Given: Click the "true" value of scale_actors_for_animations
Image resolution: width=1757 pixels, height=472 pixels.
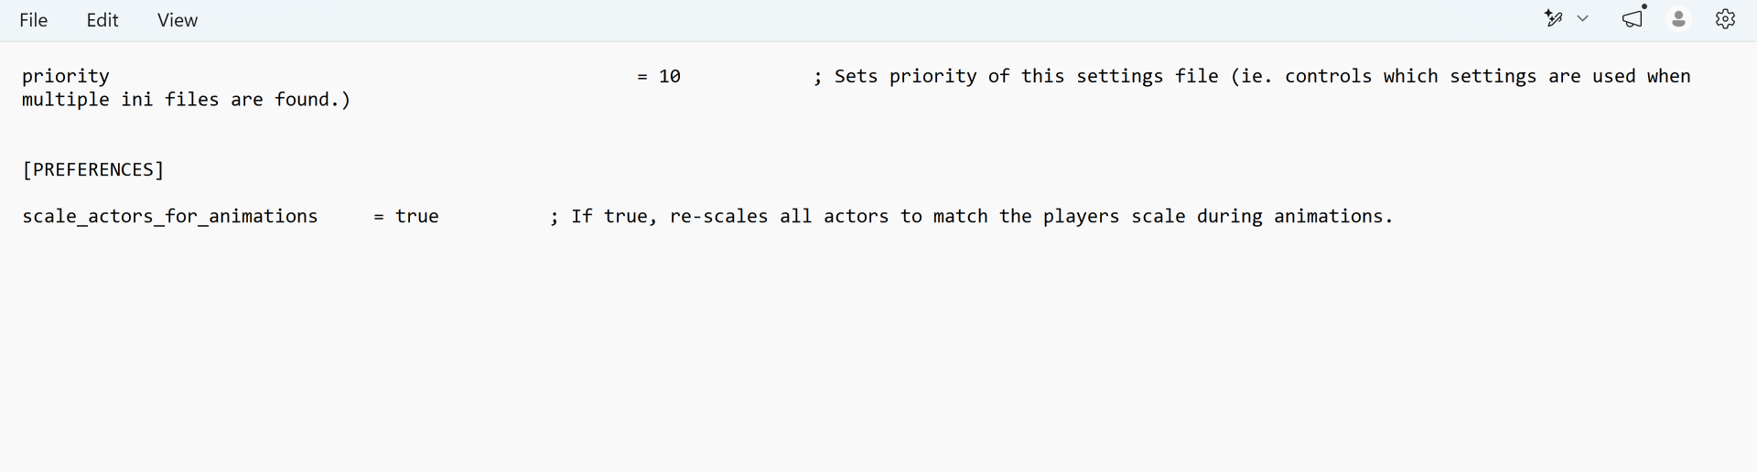Looking at the screenshot, I should [417, 217].
